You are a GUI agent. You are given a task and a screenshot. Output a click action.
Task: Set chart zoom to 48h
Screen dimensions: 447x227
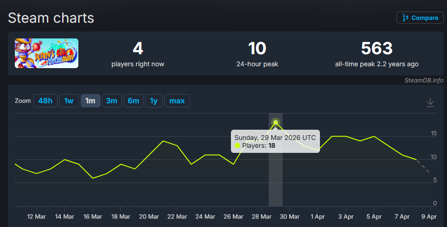click(x=45, y=101)
